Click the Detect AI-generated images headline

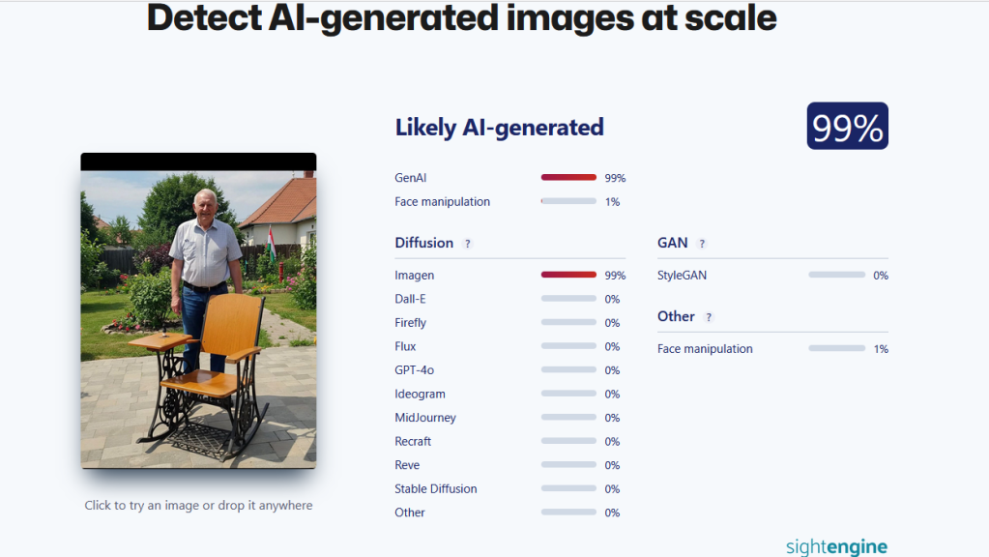[460, 18]
